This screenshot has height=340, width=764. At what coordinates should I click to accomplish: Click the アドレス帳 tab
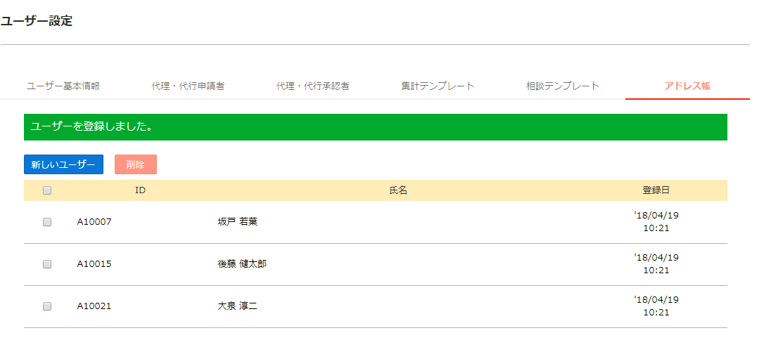(687, 86)
